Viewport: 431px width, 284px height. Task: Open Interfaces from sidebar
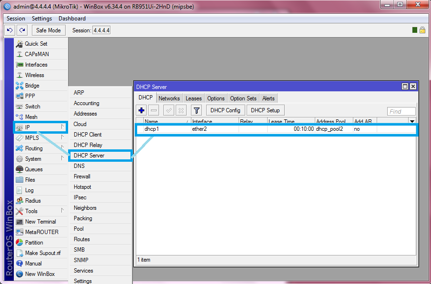[x=40, y=65]
